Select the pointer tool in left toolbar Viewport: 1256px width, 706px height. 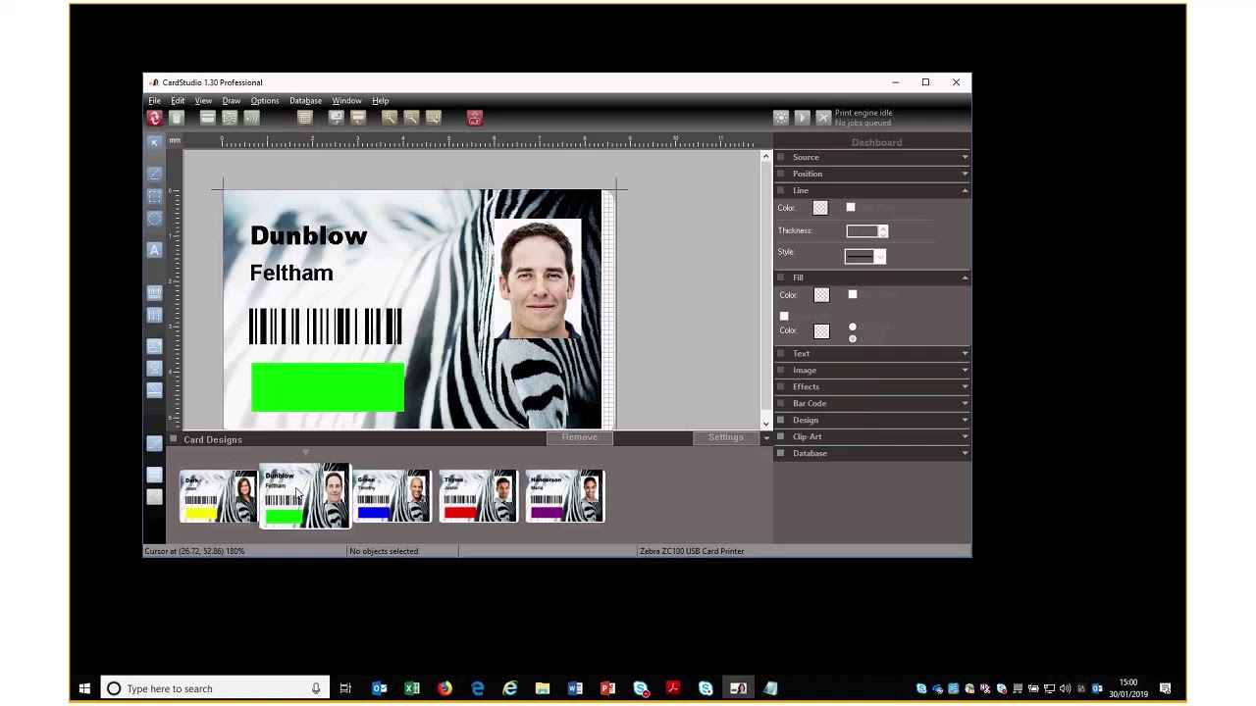click(x=154, y=143)
